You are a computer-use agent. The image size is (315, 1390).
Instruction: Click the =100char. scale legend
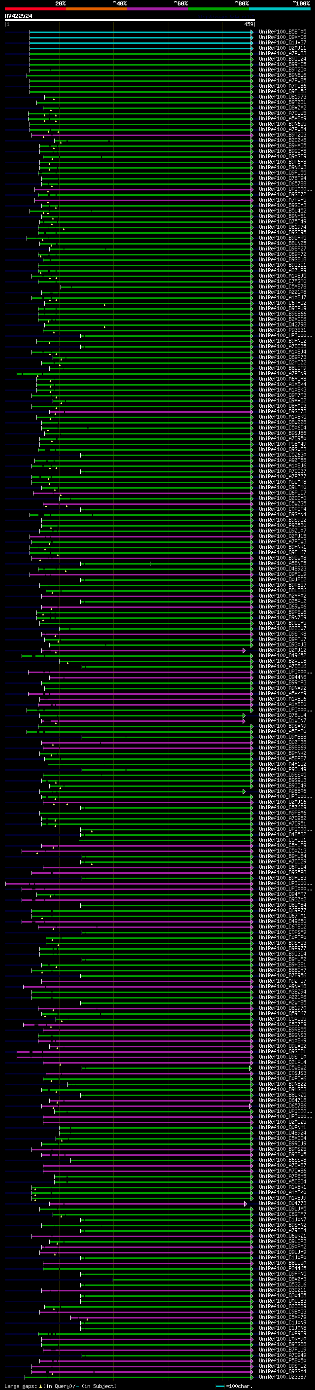234,1386
